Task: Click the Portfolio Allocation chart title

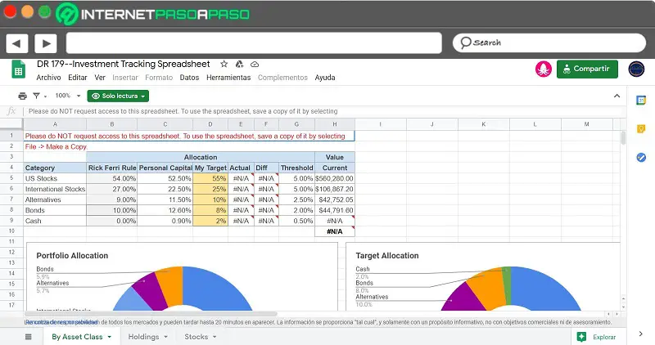Action: coord(72,256)
